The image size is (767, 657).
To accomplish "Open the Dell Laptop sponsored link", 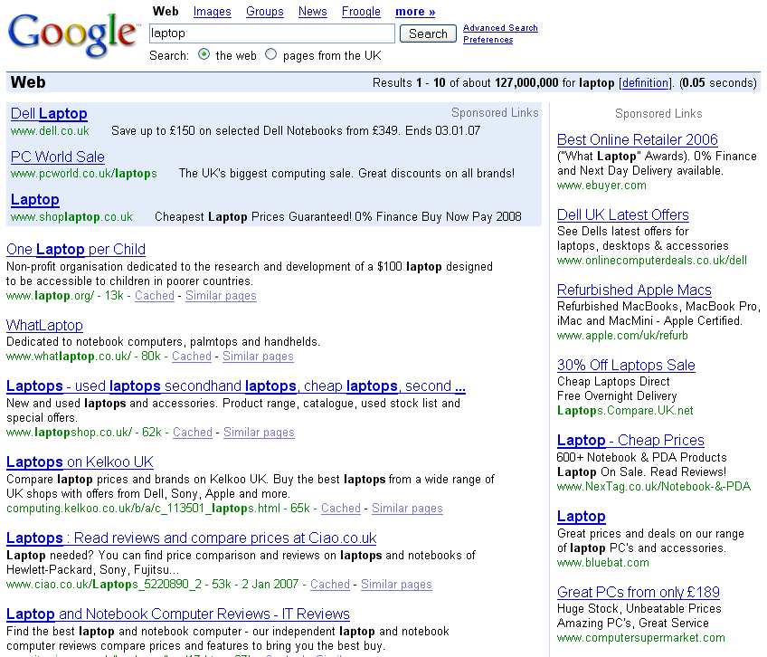I will (x=49, y=114).
